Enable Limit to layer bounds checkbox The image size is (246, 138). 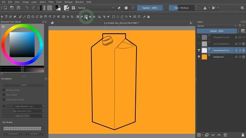[x=4, y=100]
